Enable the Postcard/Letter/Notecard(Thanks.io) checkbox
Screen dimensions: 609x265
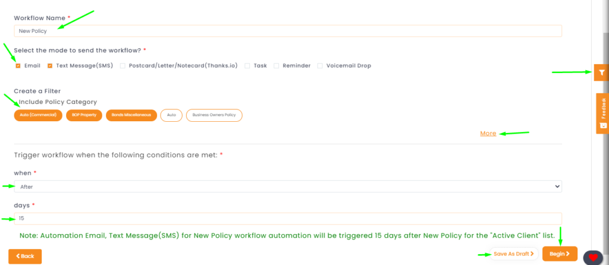coord(123,66)
